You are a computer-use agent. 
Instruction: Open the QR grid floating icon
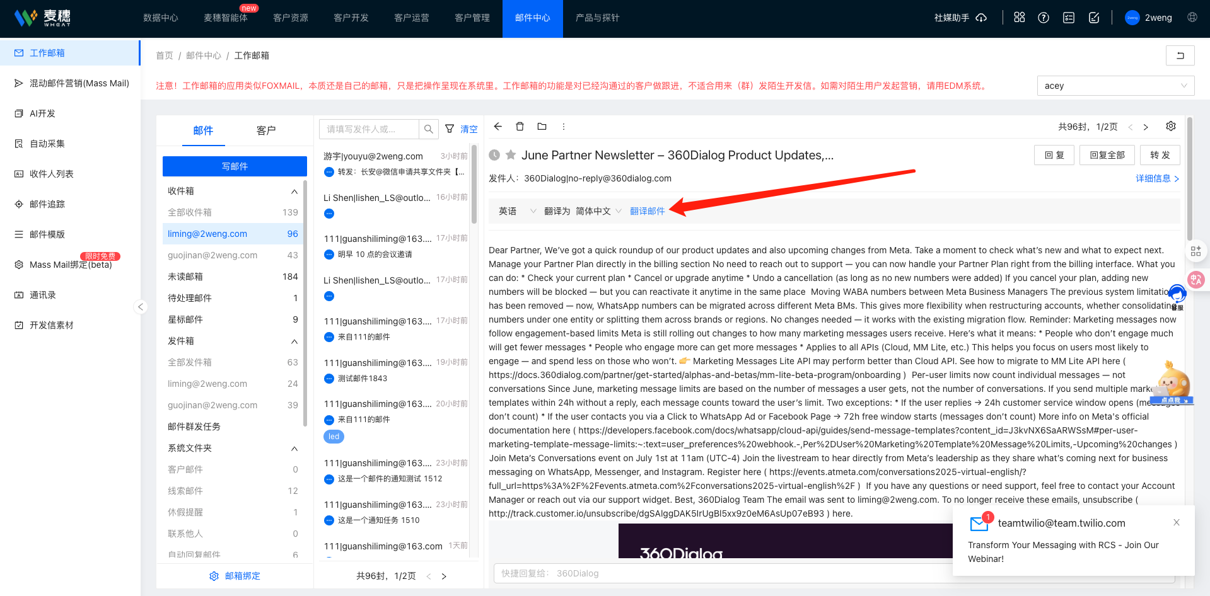1196,251
